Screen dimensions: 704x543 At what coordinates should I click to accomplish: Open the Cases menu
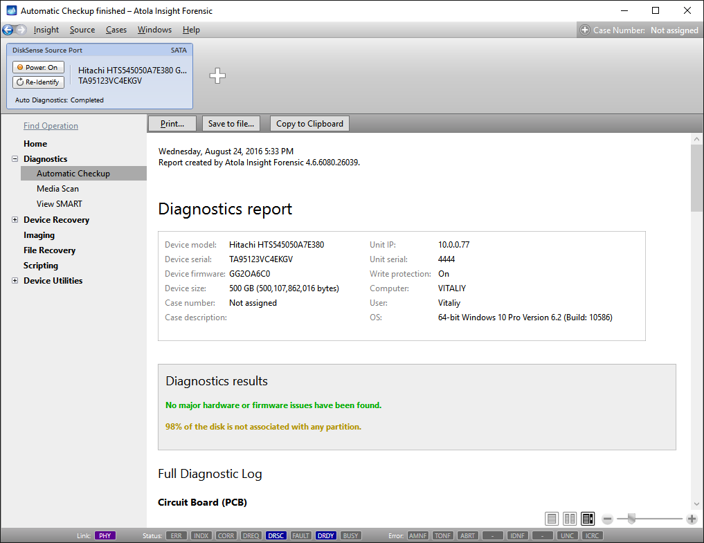(x=116, y=30)
